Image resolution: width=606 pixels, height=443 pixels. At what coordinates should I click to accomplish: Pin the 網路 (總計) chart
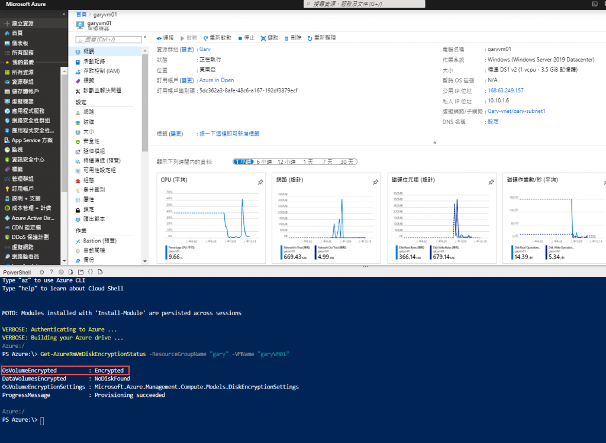pos(376,182)
